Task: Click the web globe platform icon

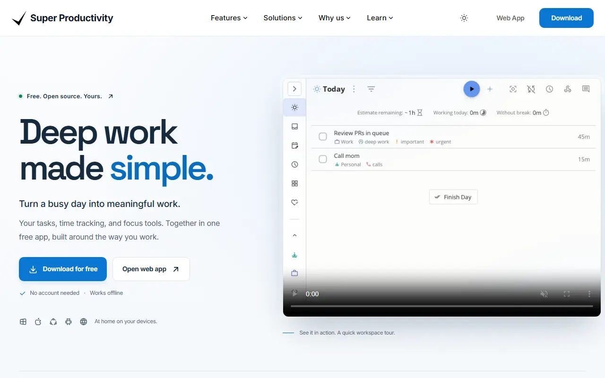Action: pyautogui.click(x=84, y=322)
